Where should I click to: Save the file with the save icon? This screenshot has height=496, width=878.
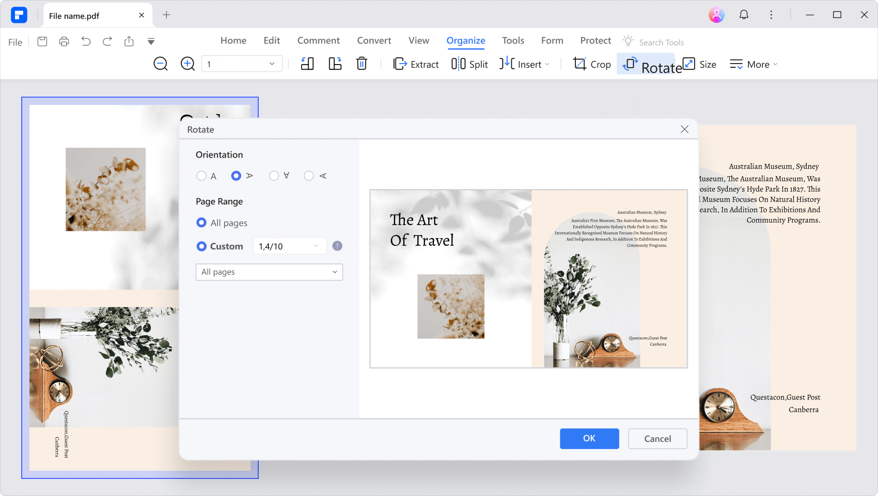tap(42, 41)
